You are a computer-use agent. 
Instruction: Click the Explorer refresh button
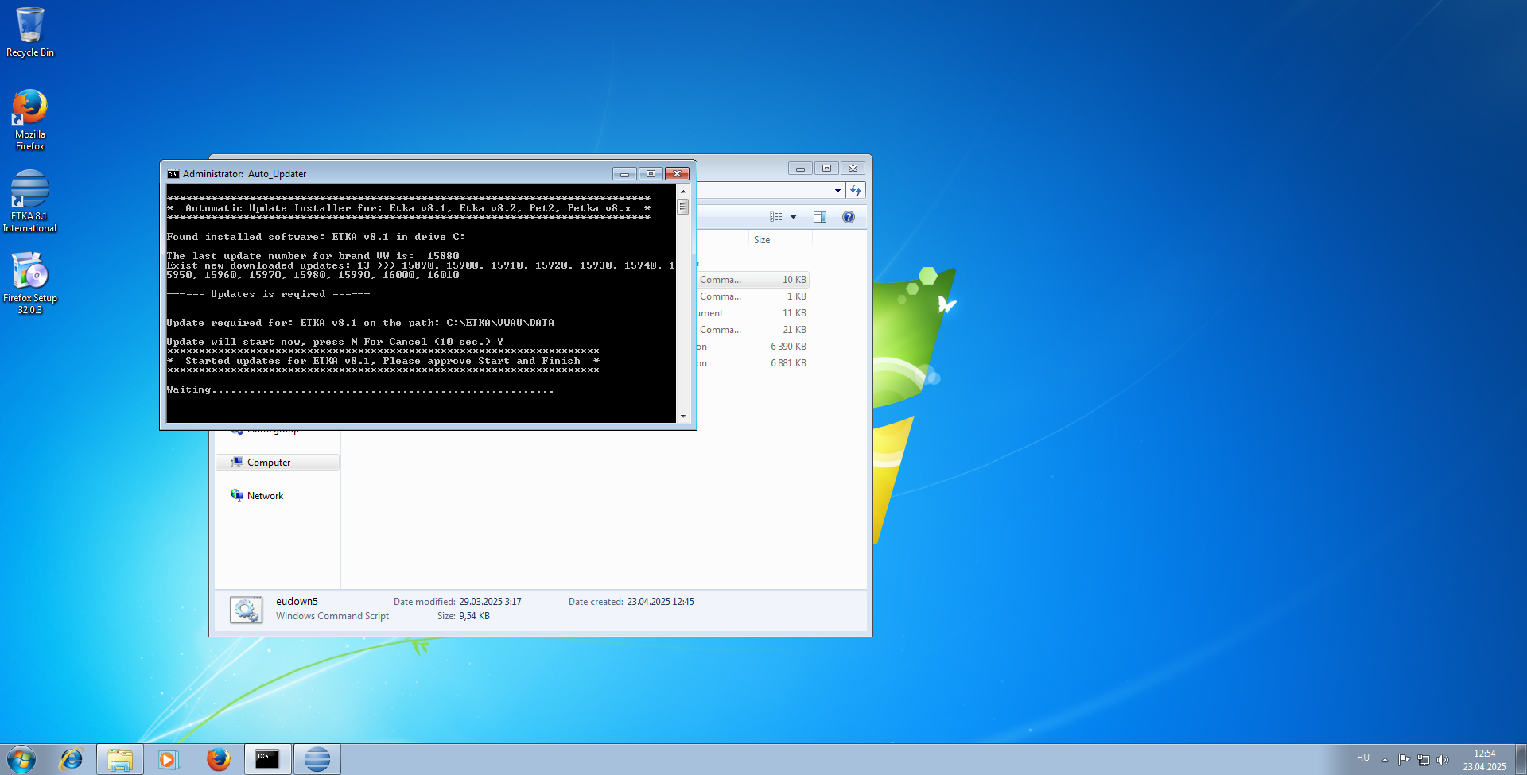(856, 191)
